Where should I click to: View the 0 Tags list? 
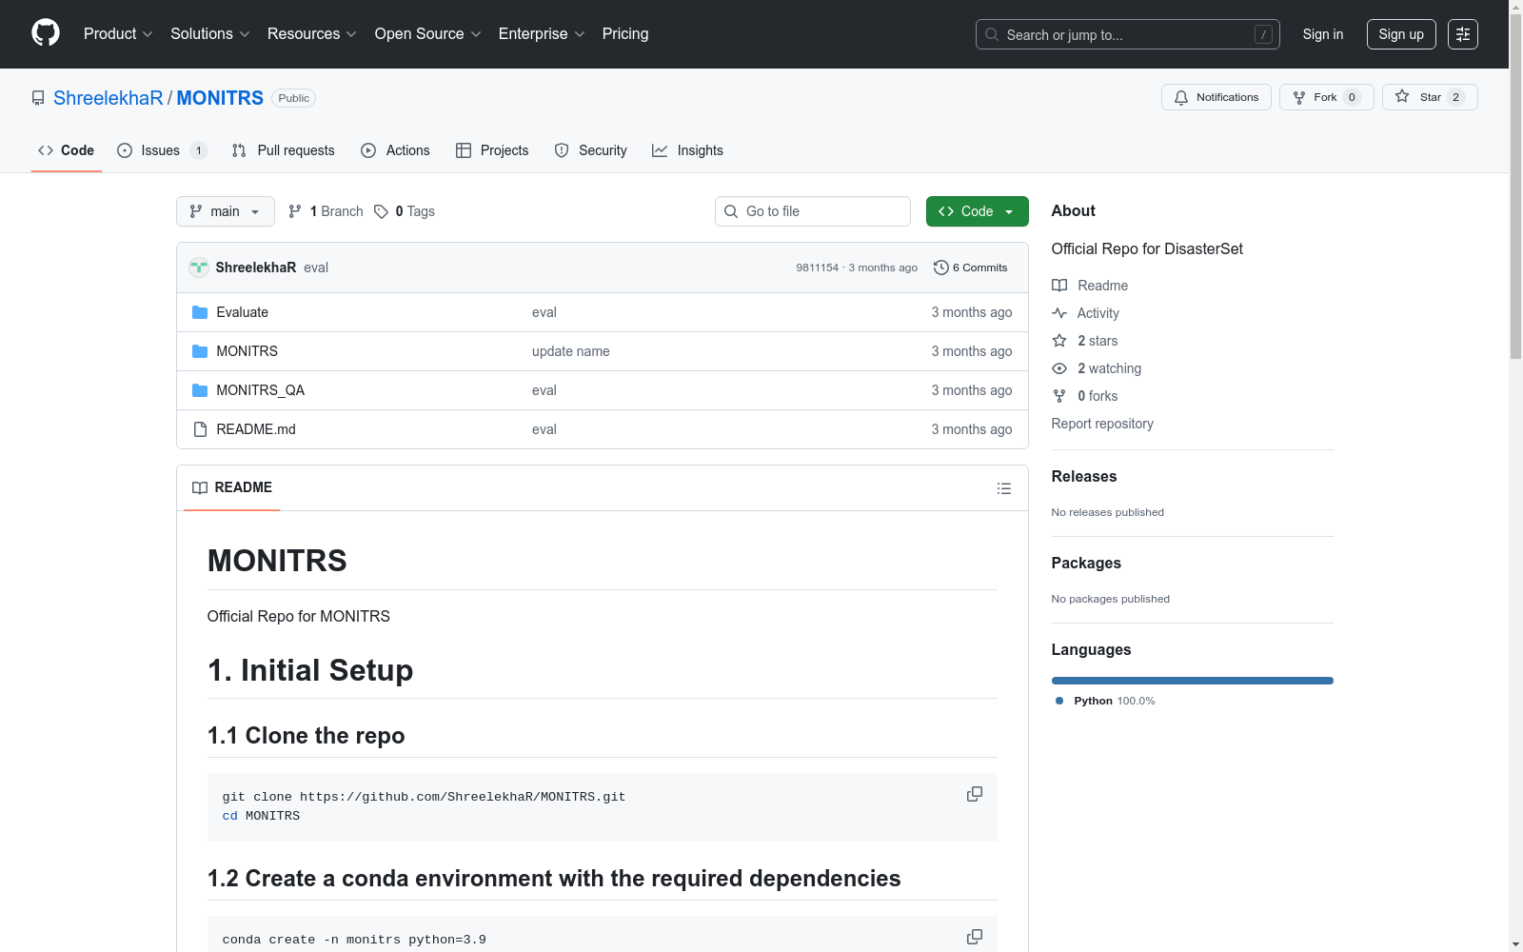pyautogui.click(x=405, y=211)
